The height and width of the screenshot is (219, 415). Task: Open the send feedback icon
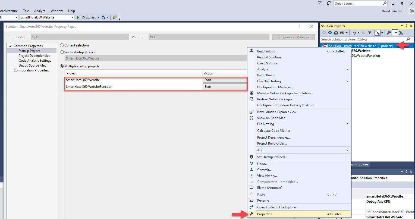[x=329, y=3]
